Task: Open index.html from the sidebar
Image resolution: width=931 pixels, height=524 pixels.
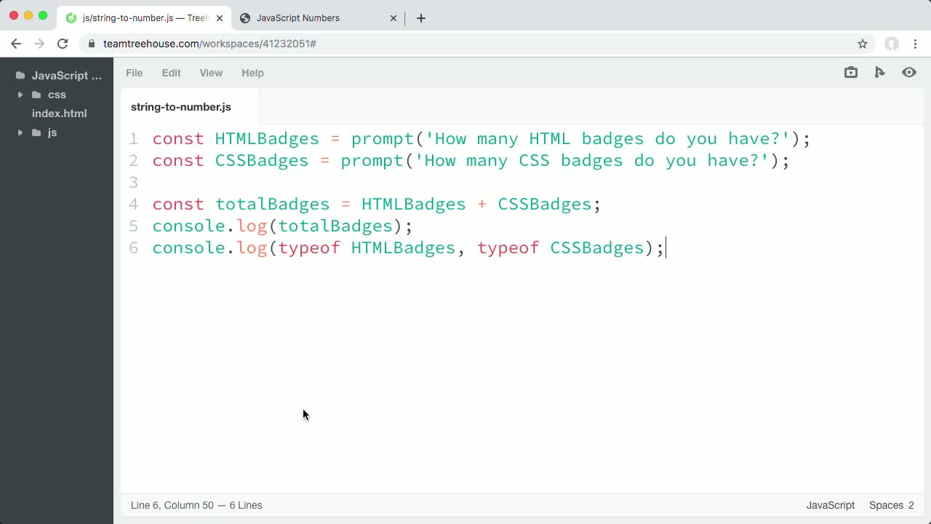Action: [x=59, y=114]
